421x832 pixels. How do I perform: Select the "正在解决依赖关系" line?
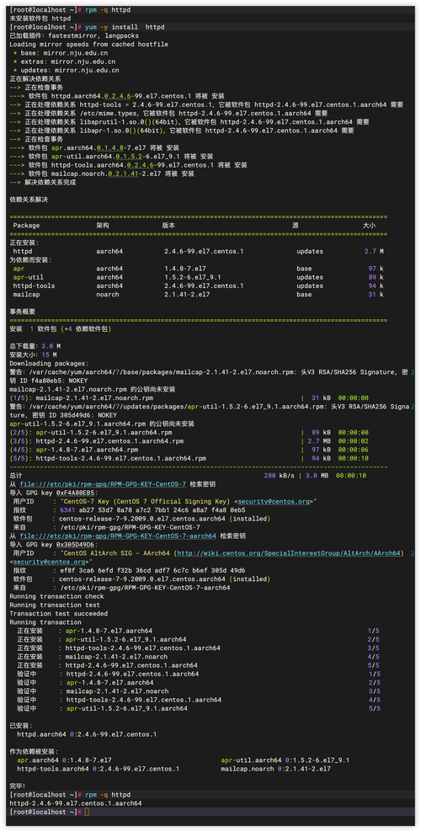coord(35,78)
